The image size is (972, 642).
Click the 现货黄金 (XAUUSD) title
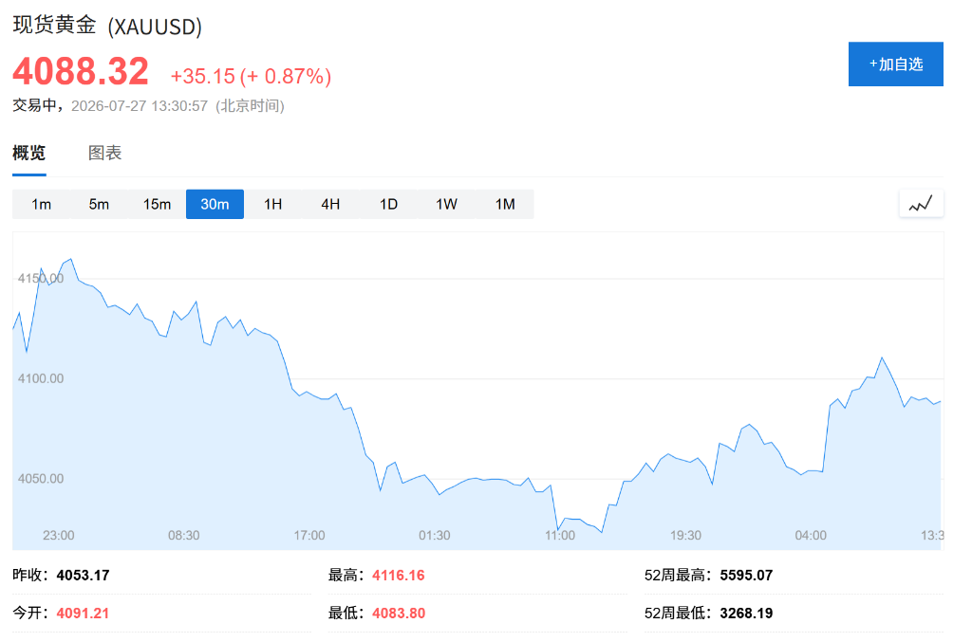click(x=107, y=26)
